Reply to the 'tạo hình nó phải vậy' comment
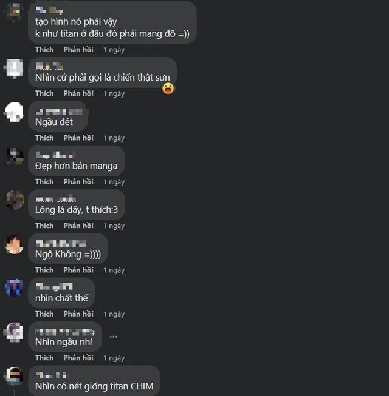 tap(78, 50)
